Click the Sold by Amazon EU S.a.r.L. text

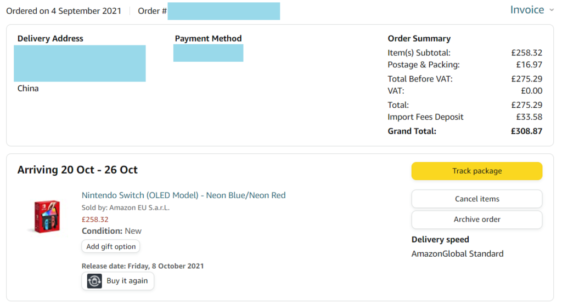click(x=126, y=207)
